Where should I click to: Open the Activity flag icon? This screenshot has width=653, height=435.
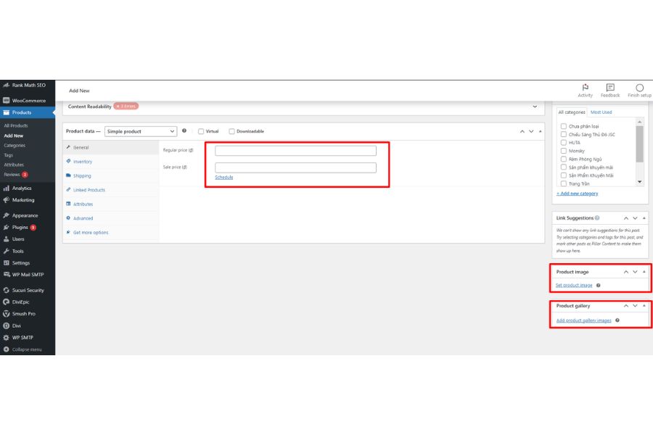pos(585,88)
